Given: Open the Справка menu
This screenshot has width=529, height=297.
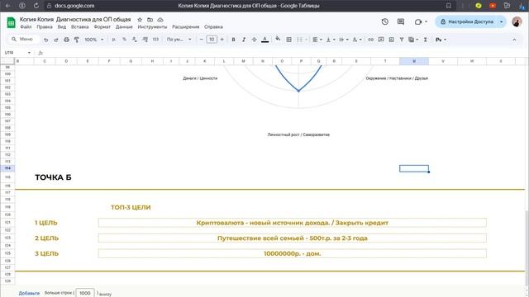Looking at the screenshot, I should point(213,27).
